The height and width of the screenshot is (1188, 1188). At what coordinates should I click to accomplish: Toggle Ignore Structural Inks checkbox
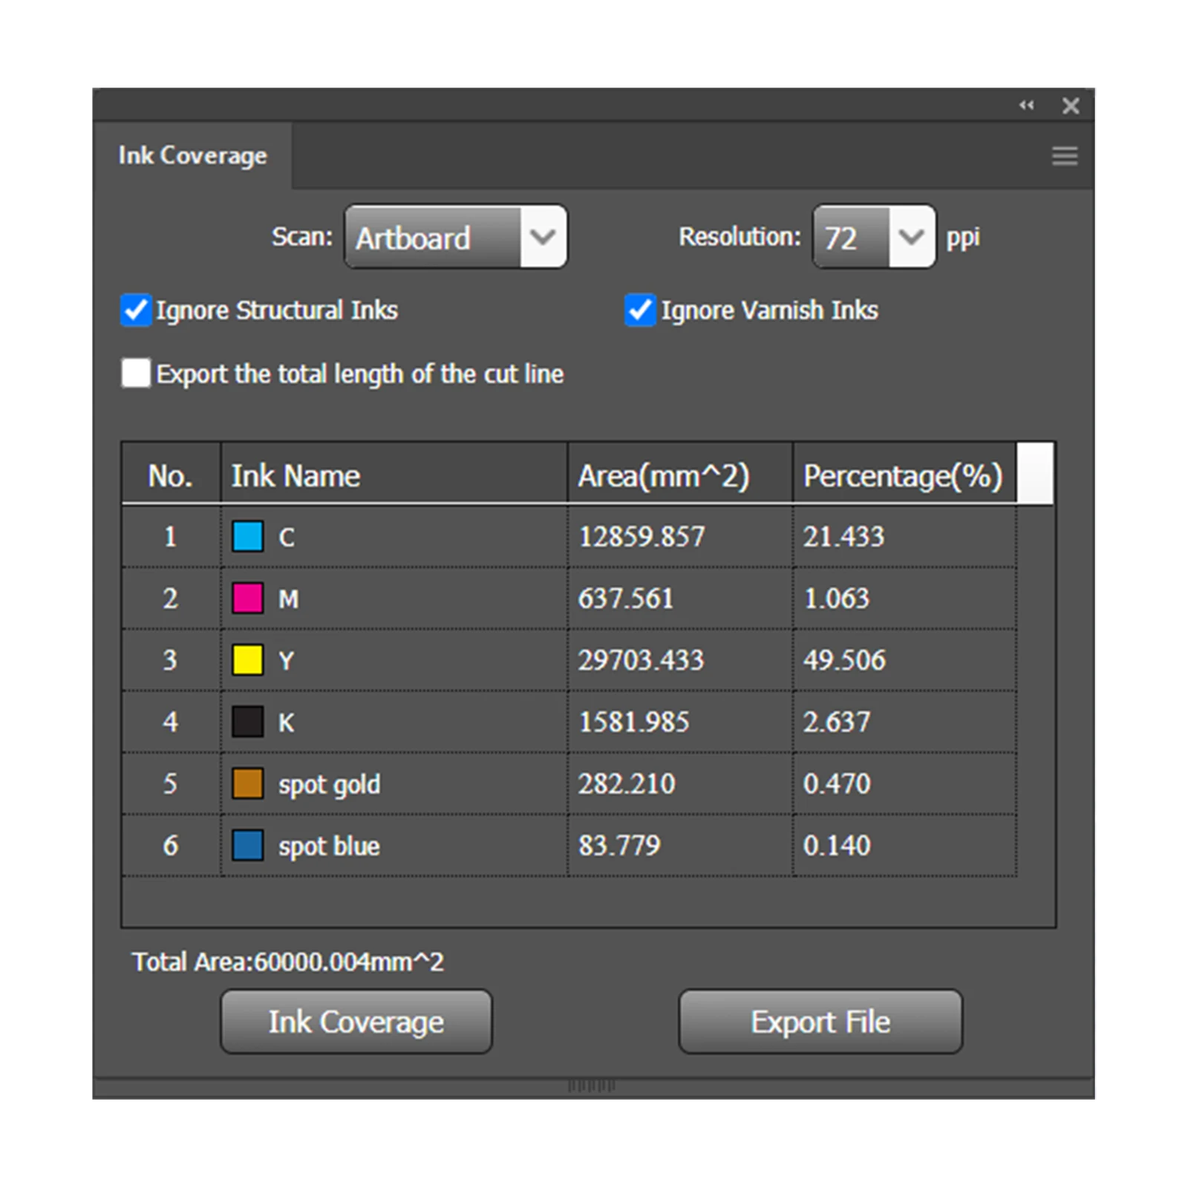pyautogui.click(x=135, y=310)
